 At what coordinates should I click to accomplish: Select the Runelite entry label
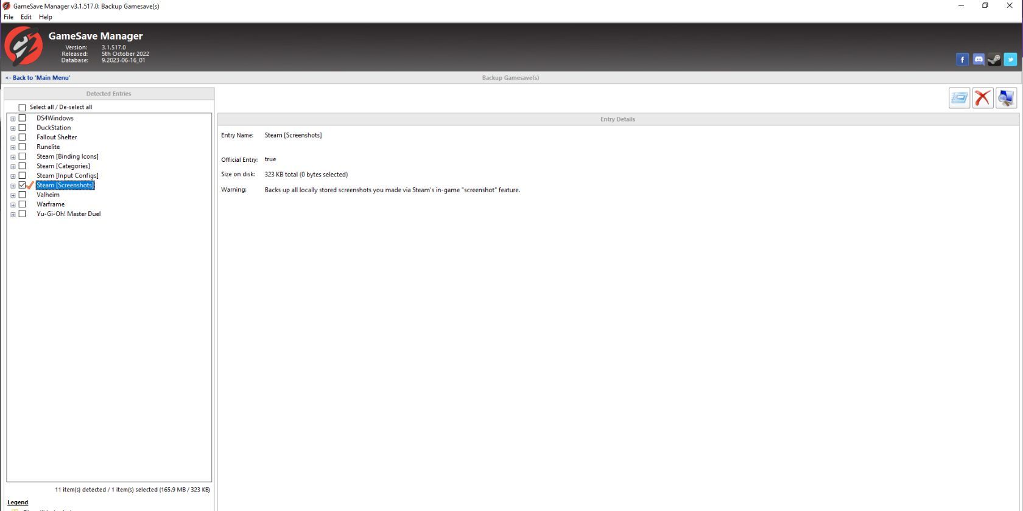click(x=48, y=147)
